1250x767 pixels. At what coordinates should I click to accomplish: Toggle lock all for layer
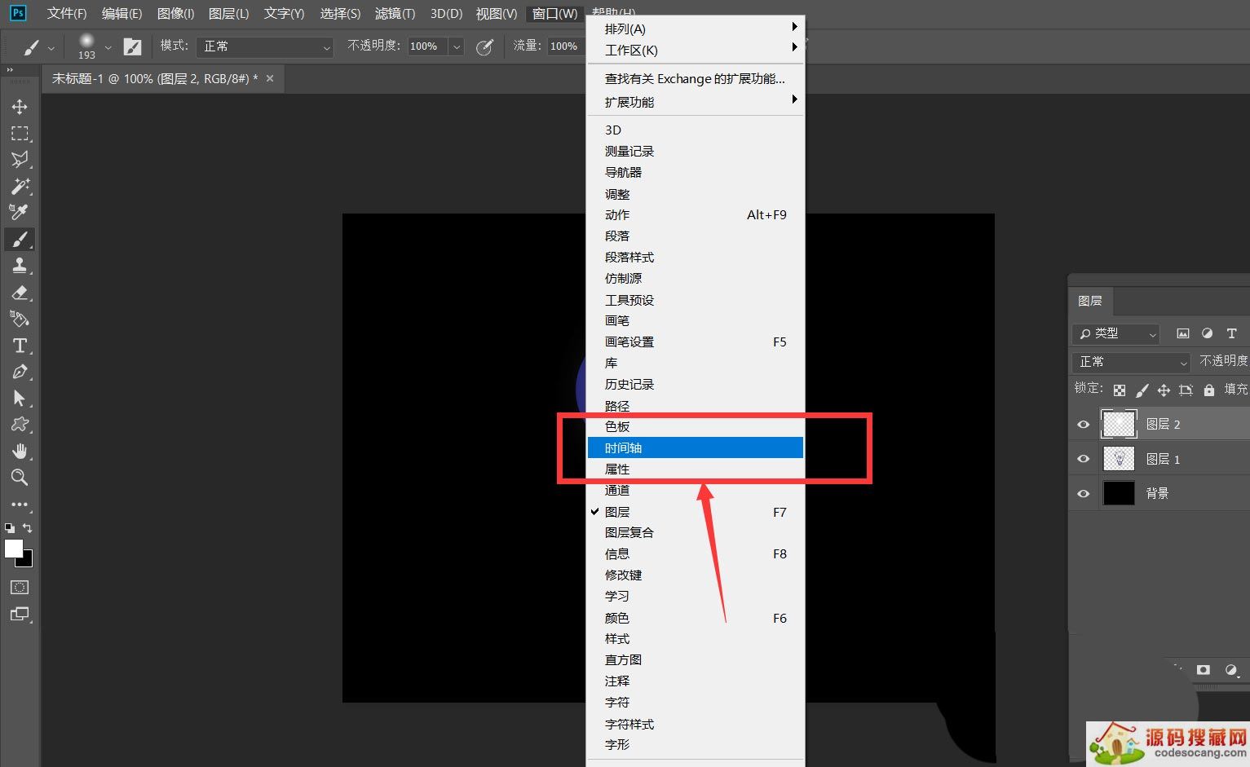[1209, 390]
